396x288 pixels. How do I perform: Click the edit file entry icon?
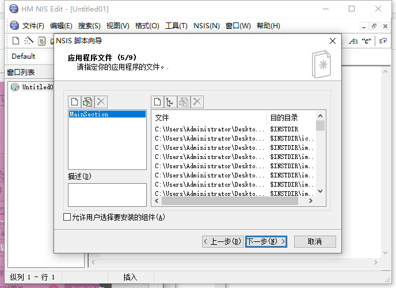point(184,102)
